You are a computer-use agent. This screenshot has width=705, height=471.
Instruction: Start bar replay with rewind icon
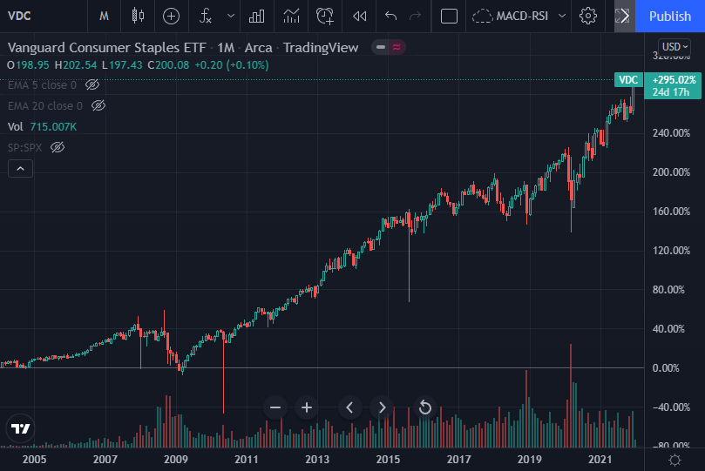[x=360, y=17]
